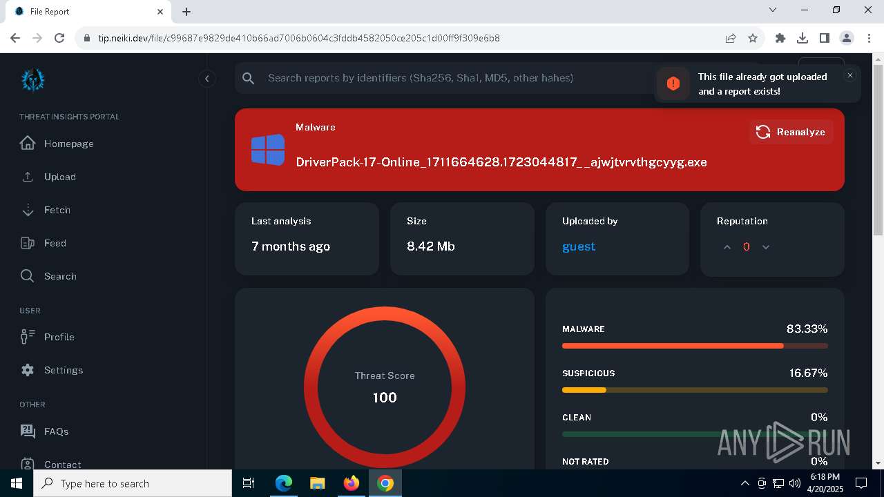Image resolution: width=884 pixels, height=497 pixels.
Task: Click the orange warning icon in the notification
Action: click(673, 84)
